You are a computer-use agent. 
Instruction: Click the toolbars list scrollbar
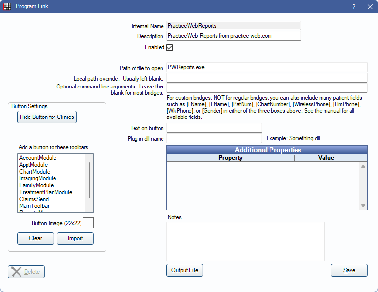[89, 179]
